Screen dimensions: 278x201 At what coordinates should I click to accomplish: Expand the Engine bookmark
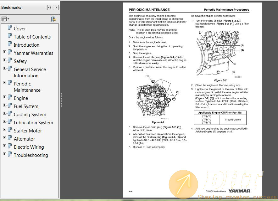click(x=5, y=97)
